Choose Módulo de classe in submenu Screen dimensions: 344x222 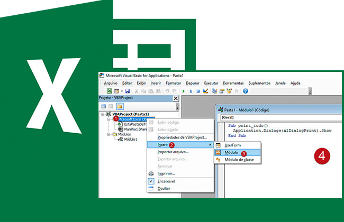238,160
